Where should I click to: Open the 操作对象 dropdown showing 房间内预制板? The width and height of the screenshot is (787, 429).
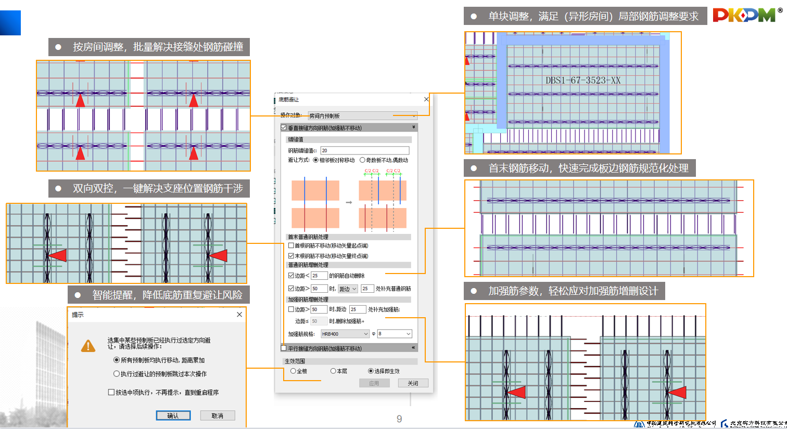tap(362, 116)
